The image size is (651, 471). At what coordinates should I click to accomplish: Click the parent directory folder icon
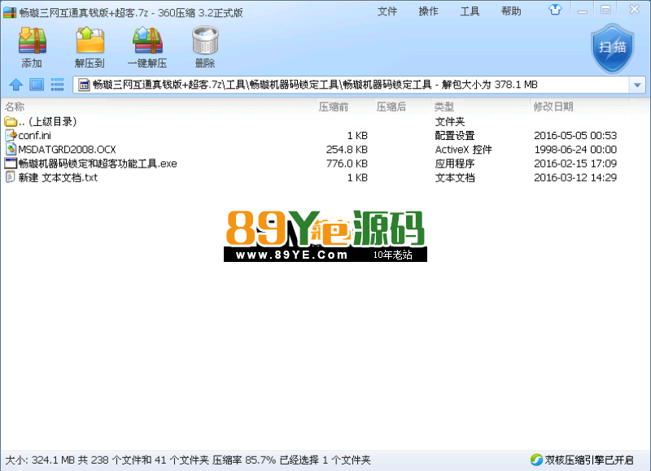[x=11, y=121]
